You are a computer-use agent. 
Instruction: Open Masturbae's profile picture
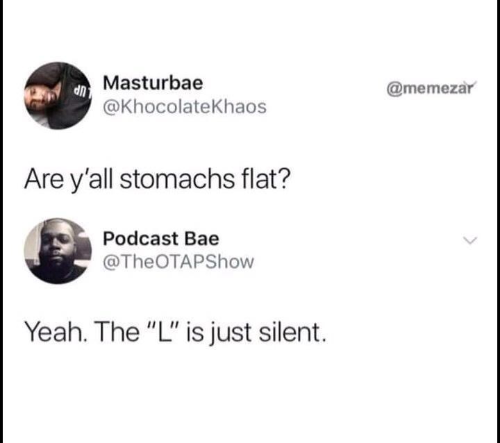(x=58, y=96)
